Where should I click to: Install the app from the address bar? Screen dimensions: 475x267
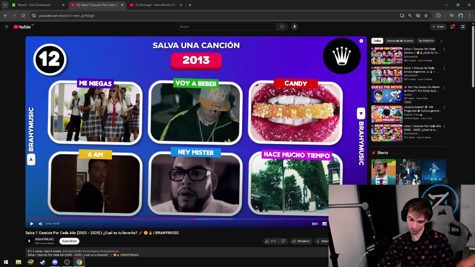tap(402, 16)
